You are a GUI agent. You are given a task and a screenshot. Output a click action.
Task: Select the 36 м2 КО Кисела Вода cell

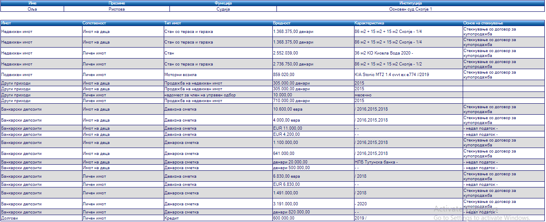[383, 53]
